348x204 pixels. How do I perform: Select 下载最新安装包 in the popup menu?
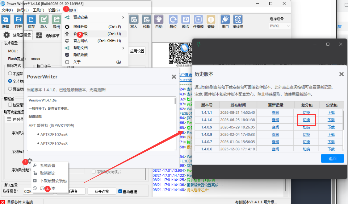point(50,181)
